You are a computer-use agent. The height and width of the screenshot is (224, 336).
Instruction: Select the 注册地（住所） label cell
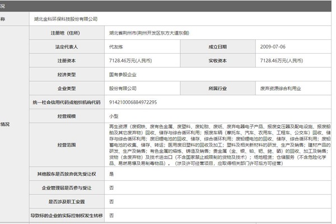(x=66, y=34)
